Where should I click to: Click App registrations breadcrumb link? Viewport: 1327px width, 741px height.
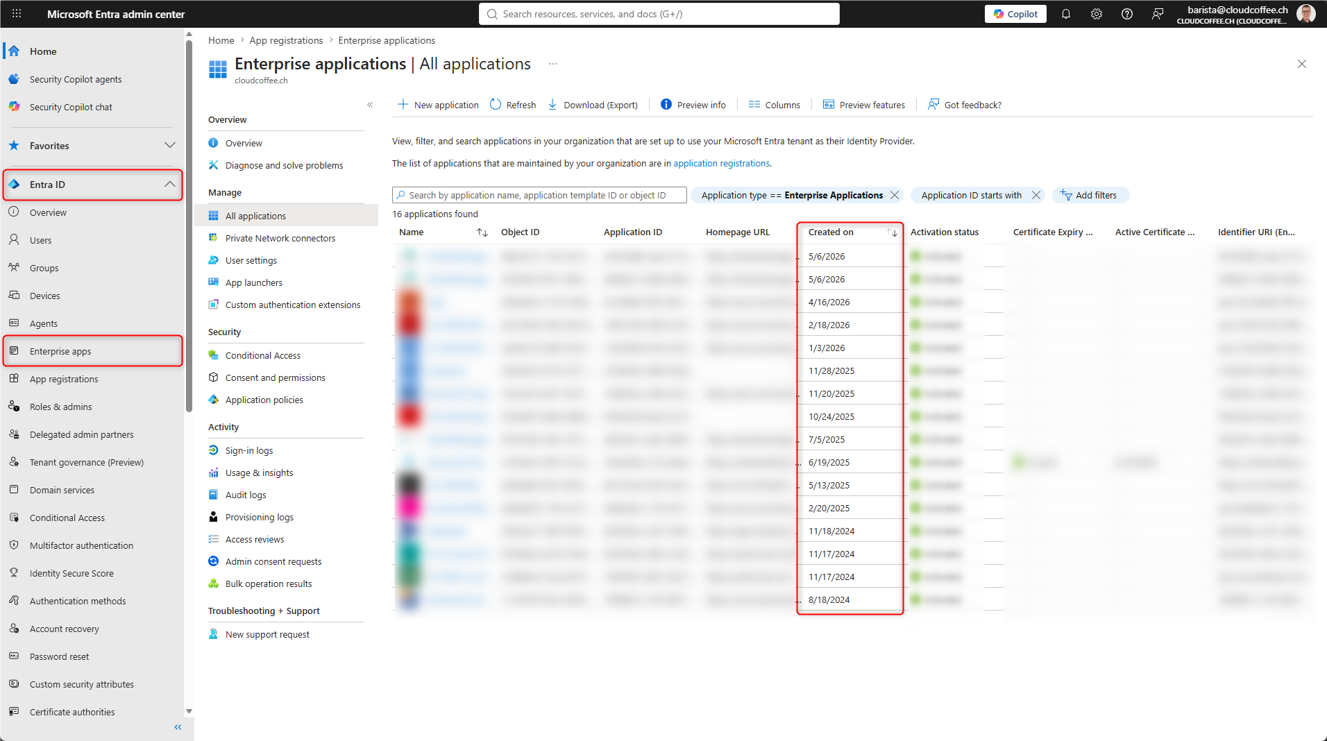(x=286, y=40)
